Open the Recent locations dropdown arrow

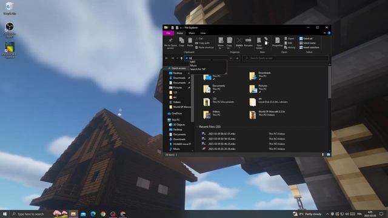point(177,58)
